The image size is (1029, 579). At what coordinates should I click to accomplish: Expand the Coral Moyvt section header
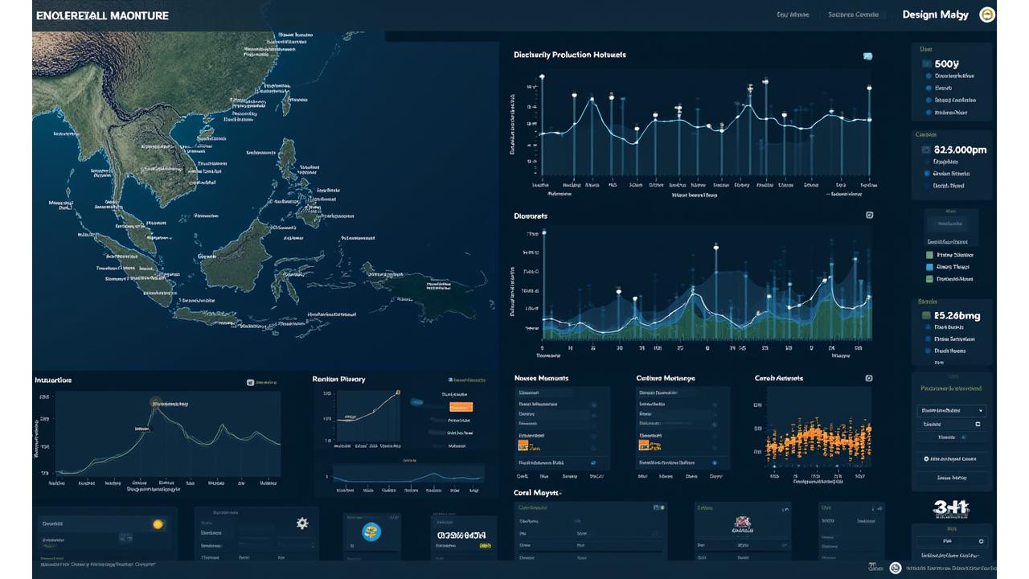(x=539, y=491)
